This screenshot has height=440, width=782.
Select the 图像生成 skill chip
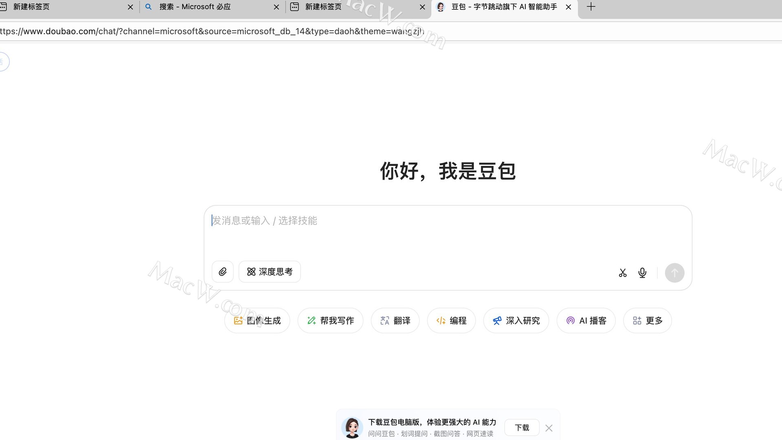[x=257, y=321]
